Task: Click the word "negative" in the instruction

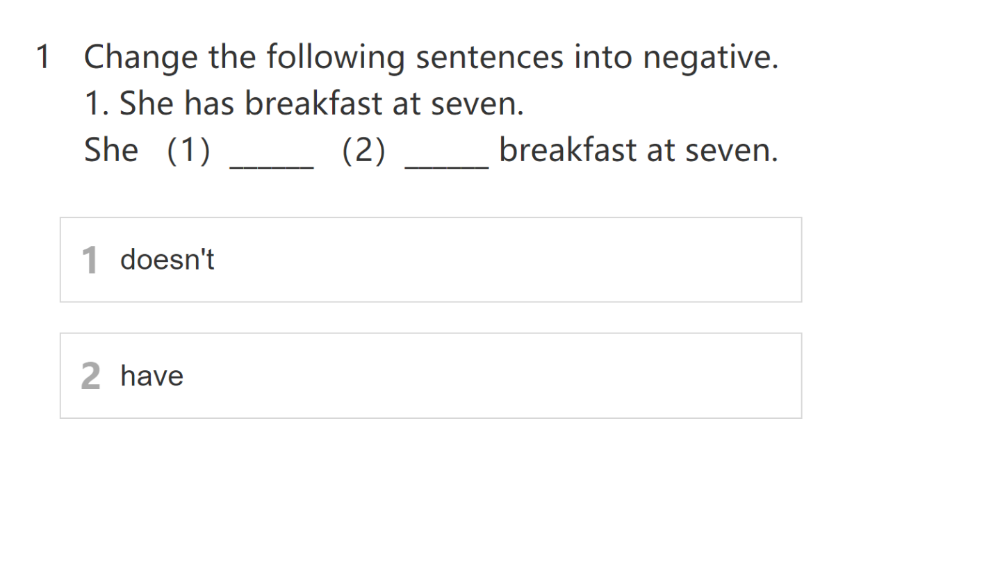Action: pos(710,57)
